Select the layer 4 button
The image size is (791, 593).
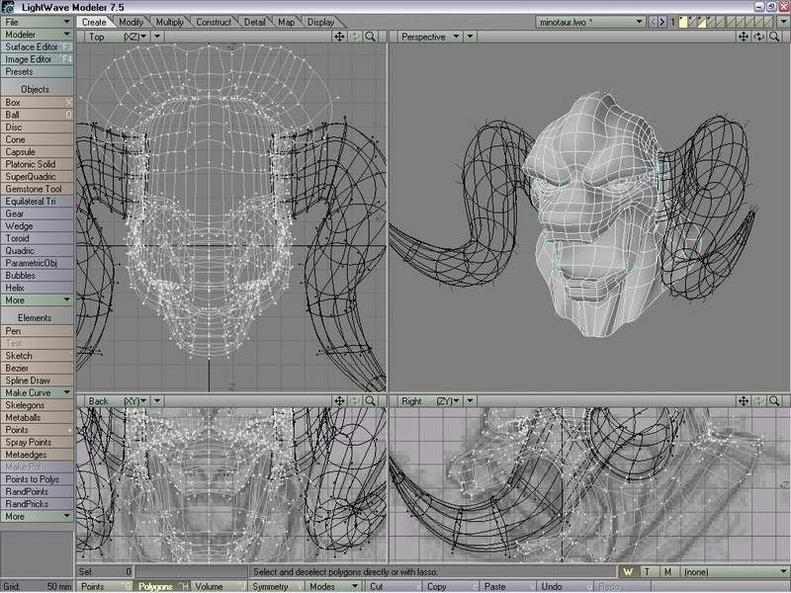point(711,22)
